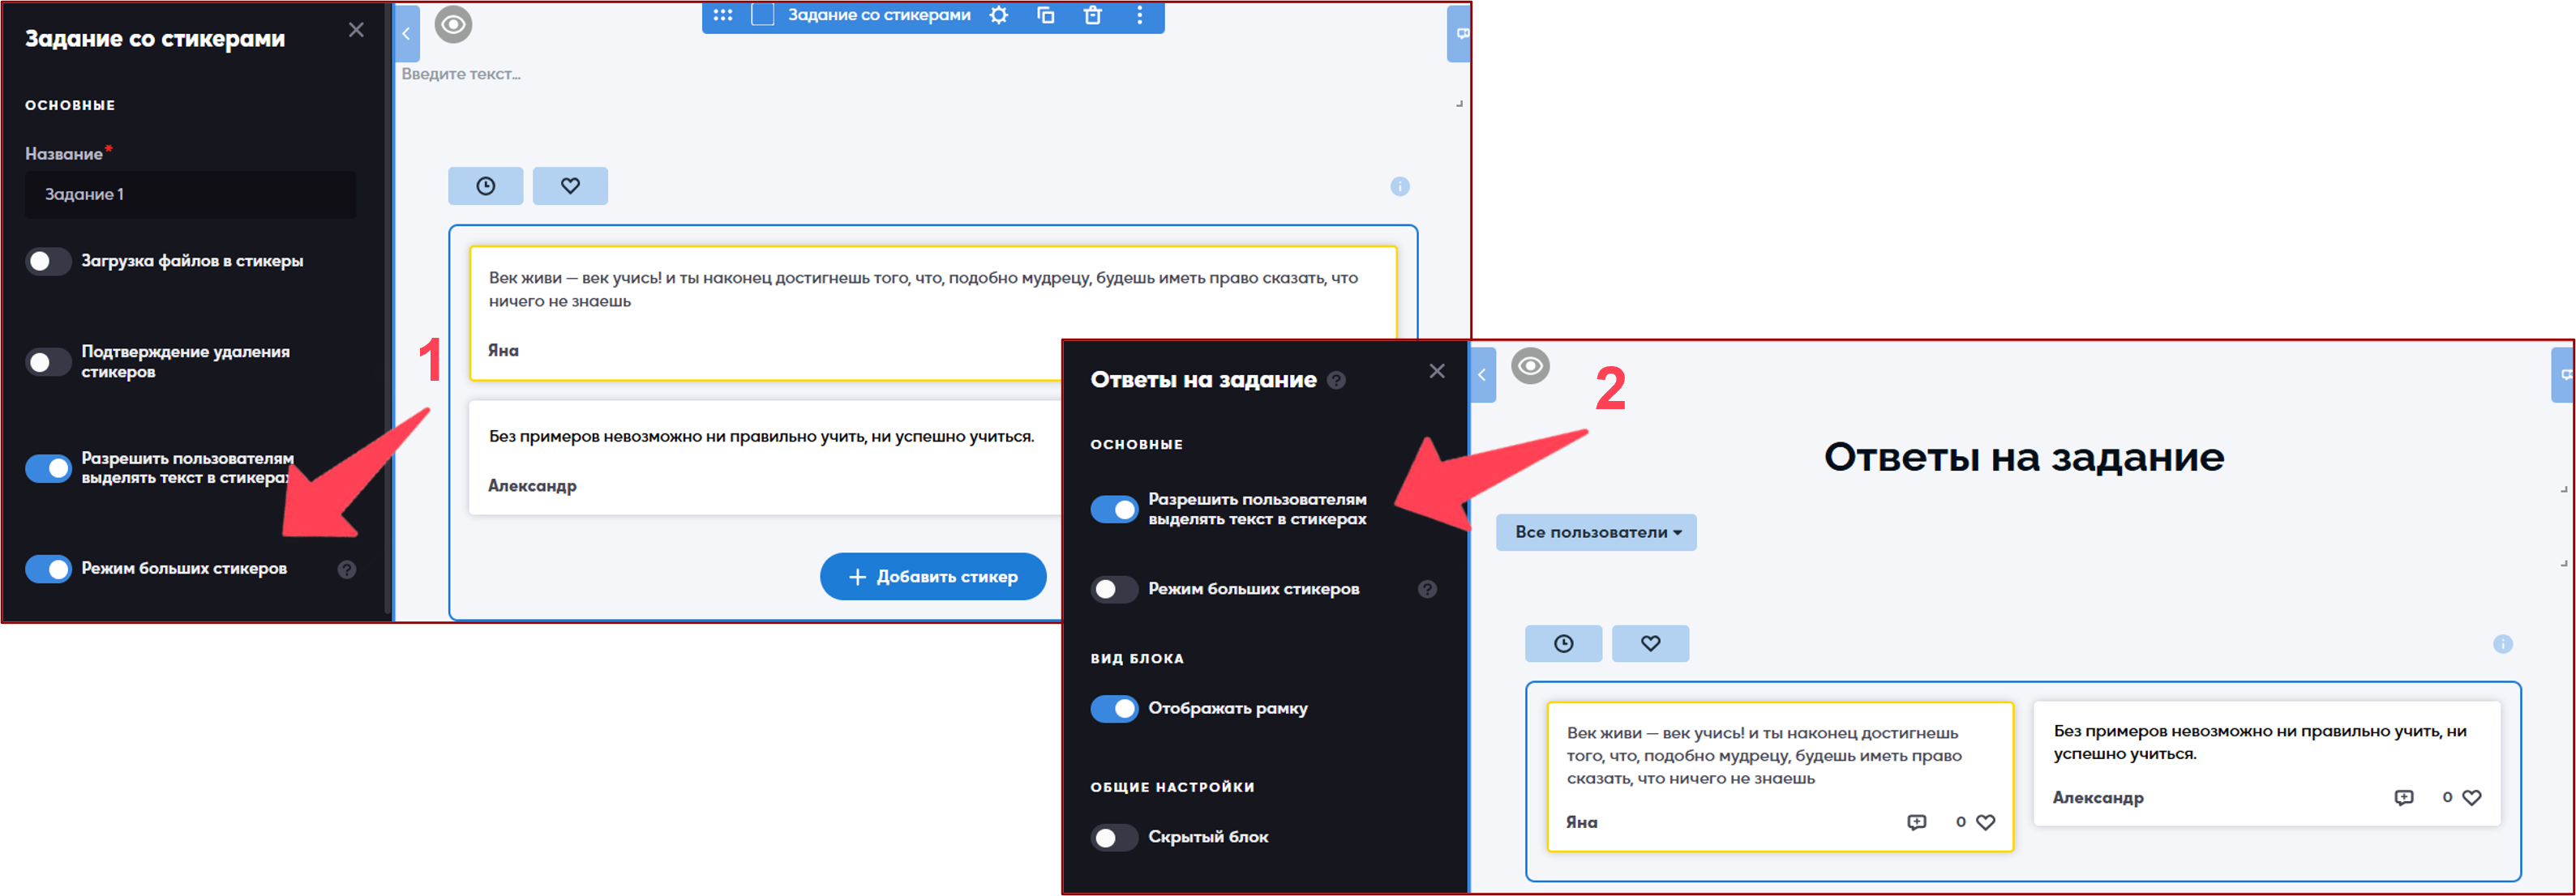2576x896 pixels.
Task: Collapse the answers panel with chevron
Action: 1482,374
